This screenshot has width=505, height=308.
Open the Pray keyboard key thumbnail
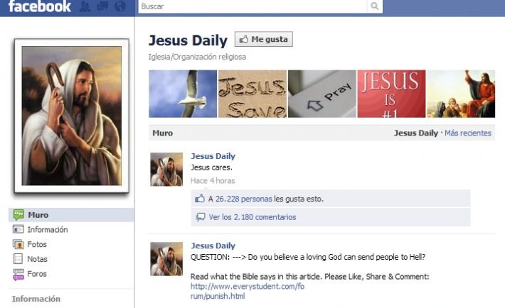[321, 94]
